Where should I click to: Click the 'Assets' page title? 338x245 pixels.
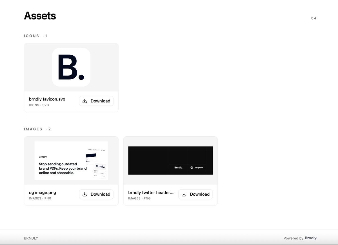coord(40,16)
